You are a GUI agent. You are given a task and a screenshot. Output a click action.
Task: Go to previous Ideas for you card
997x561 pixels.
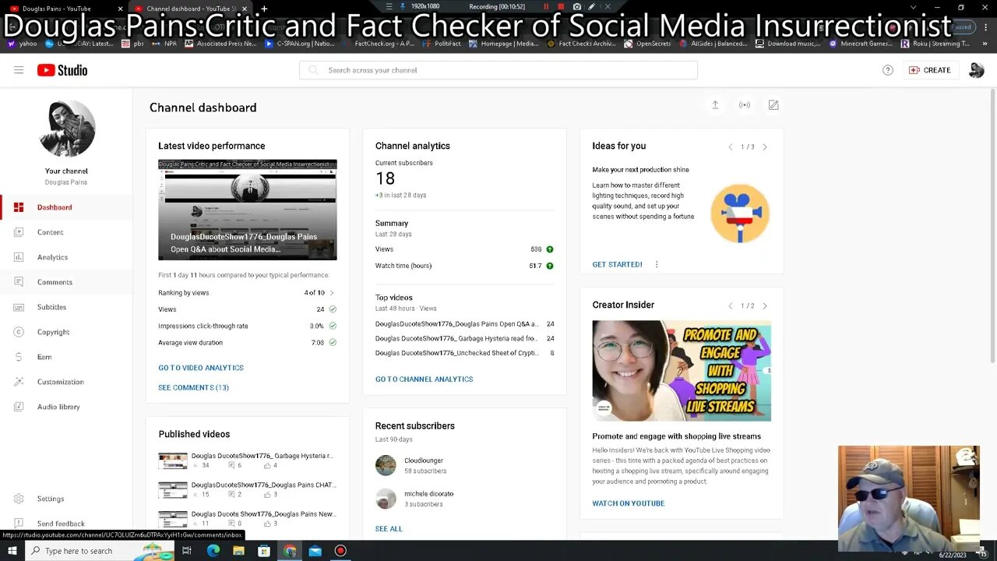click(x=731, y=146)
